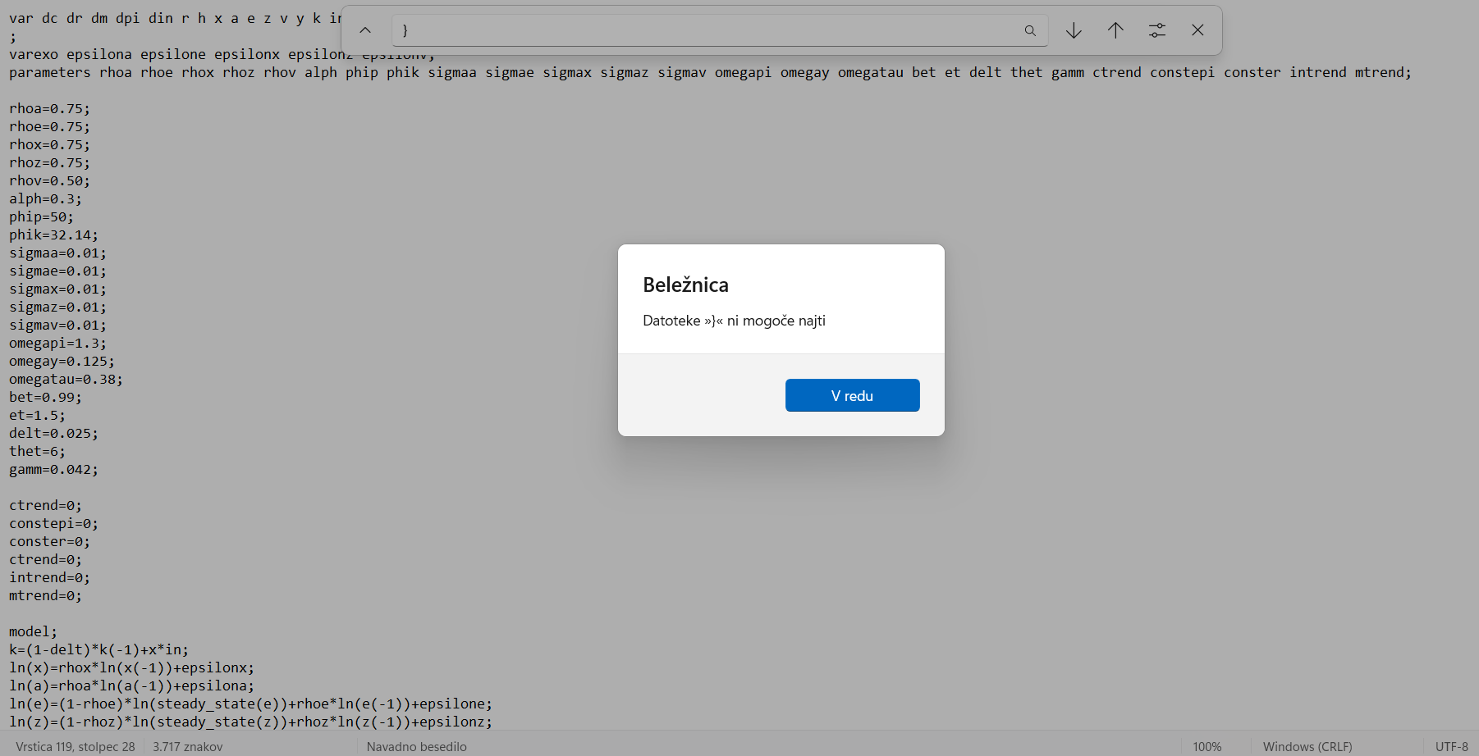This screenshot has height=756, width=1479.
Task: Close the find bar with X icon
Action: 1197,30
